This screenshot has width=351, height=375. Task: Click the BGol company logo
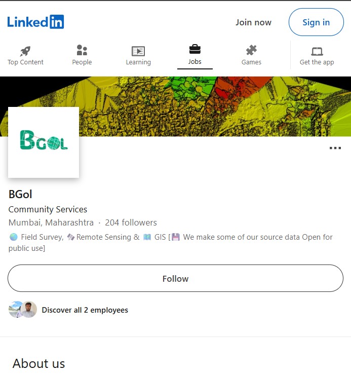tap(44, 142)
